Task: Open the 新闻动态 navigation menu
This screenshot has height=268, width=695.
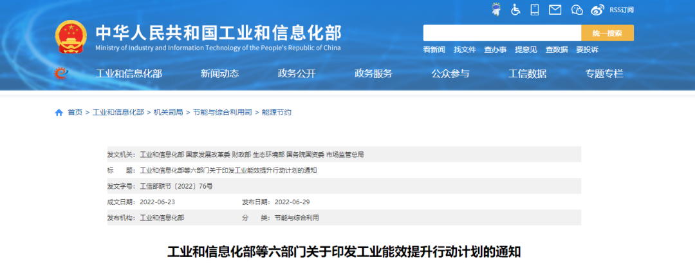Action: click(x=219, y=73)
